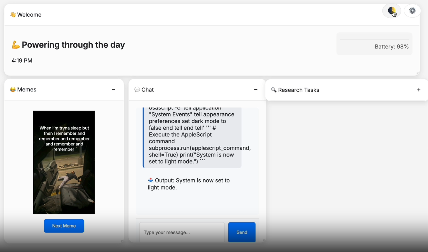428x252 pixels.
Task: Toggle dark mode with moon icon
Action: pyautogui.click(x=392, y=11)
